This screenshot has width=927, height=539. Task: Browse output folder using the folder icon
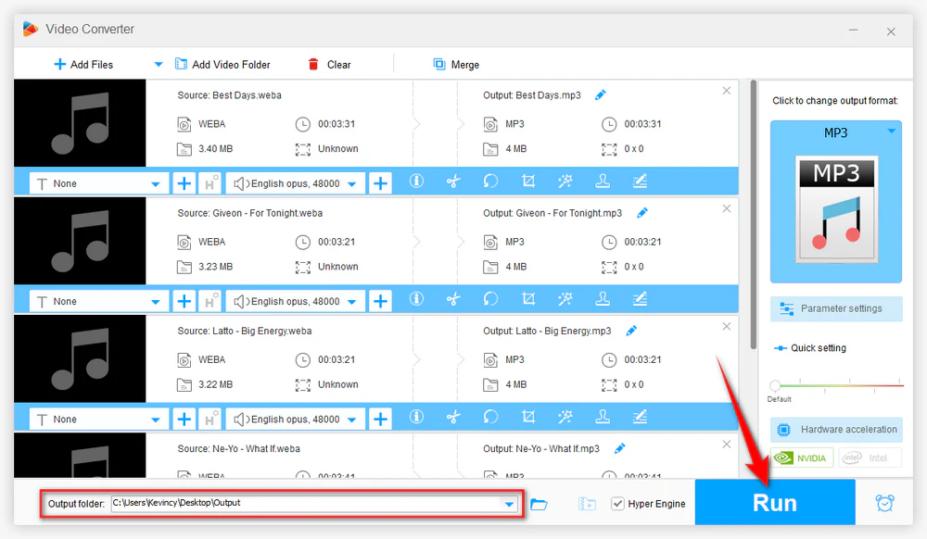click(x=539, y=504)
